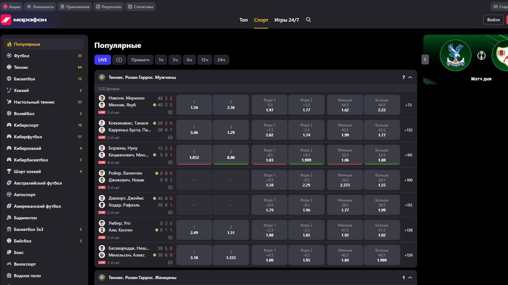Open the Приложения page

click(75, 7)
